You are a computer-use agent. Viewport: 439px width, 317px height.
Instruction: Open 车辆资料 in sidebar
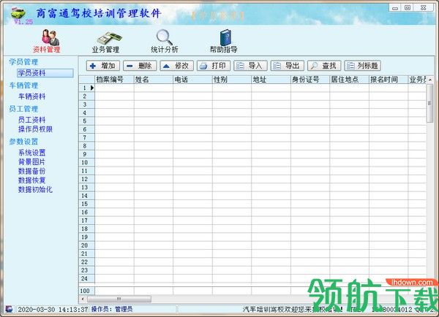(x=31, y=96)
